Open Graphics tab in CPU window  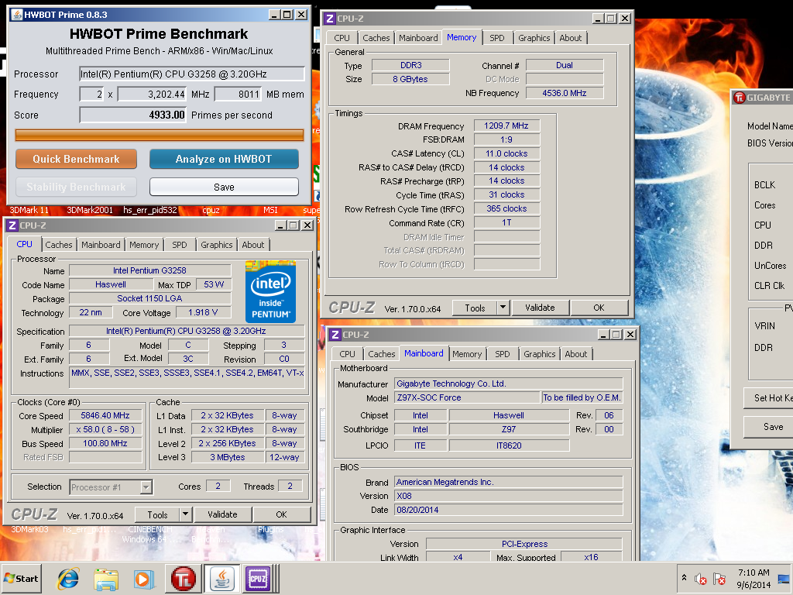pyautogui.click(x=217, y=245)
